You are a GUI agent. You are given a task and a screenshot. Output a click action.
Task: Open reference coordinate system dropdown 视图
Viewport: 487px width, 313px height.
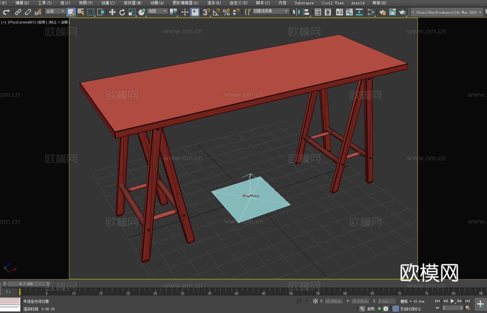coord(157,11)
